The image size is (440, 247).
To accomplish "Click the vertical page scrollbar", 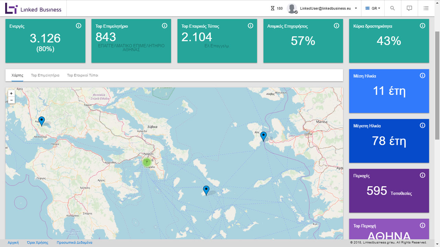I will click(x=437, y=86).
